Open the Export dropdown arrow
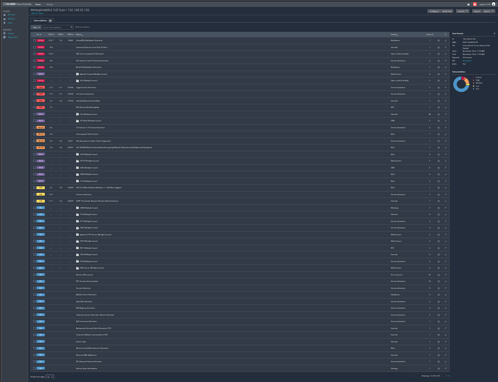The height and width of the screenshot is (382, 498). 492,11
